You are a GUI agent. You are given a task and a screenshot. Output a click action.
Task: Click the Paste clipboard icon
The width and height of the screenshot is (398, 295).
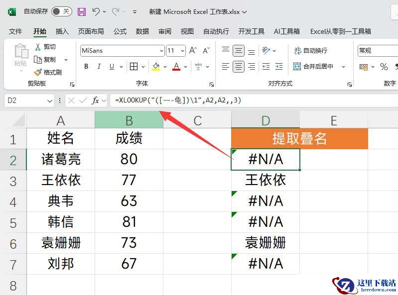pyautogui.click(x=21, y=51)
